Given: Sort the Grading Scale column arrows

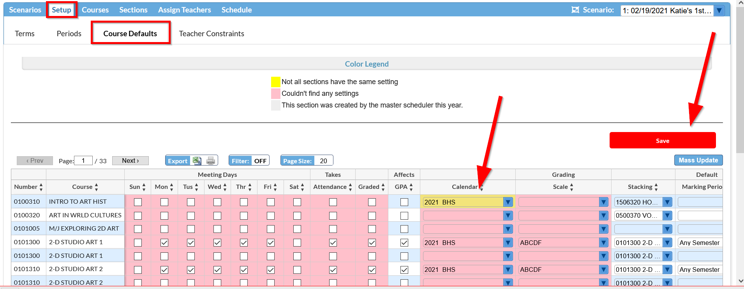Looking at the screenshot, I should click(571, 187).
